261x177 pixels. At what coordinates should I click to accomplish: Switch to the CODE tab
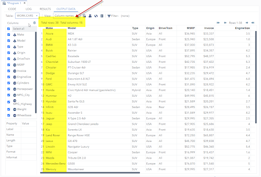(12, 9)
